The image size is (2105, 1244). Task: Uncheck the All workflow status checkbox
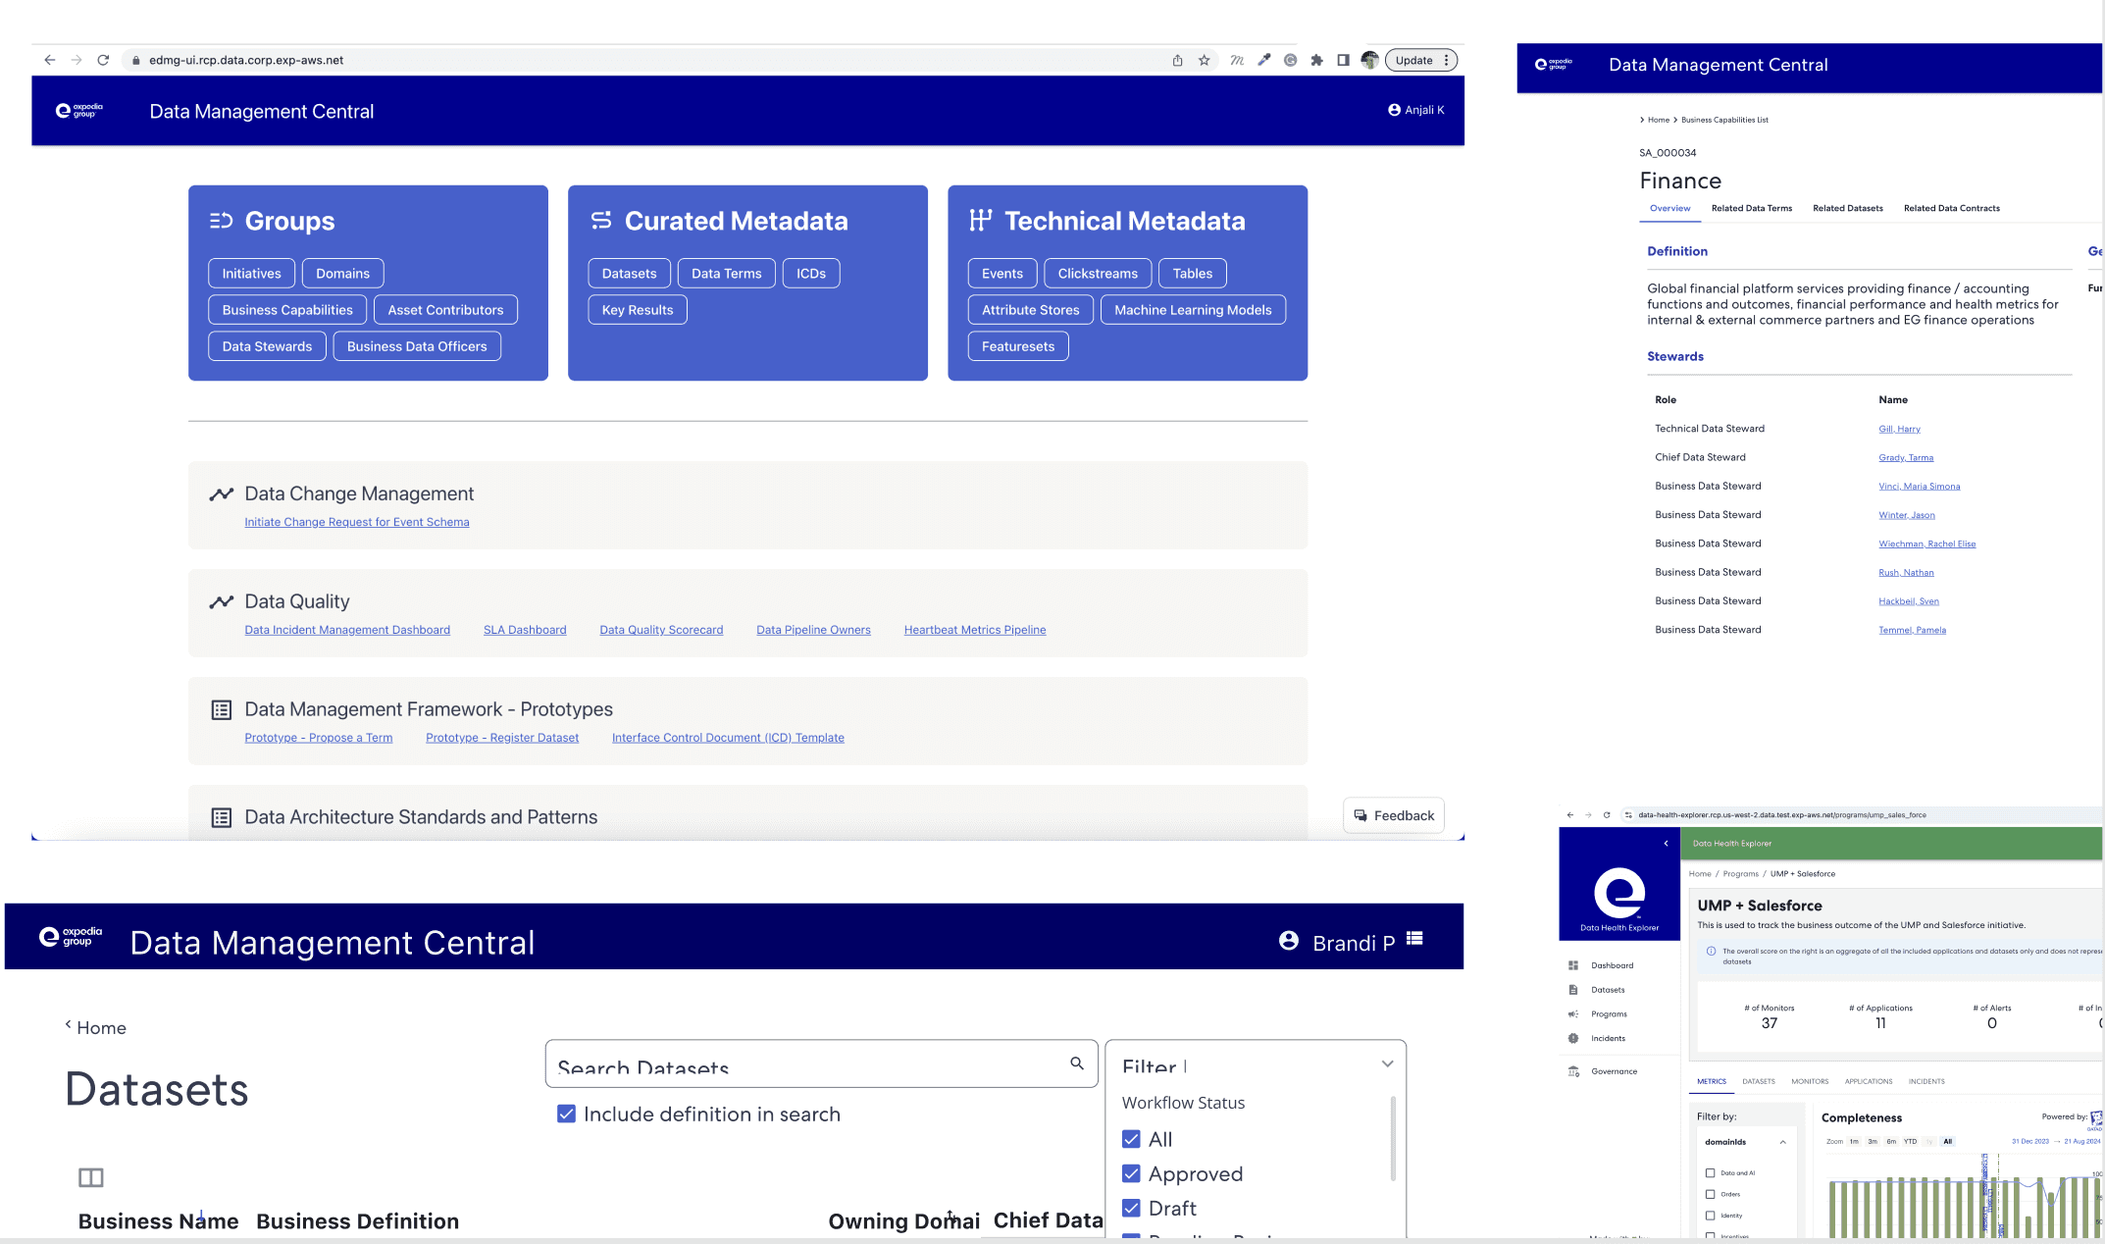[1131, 1139]
